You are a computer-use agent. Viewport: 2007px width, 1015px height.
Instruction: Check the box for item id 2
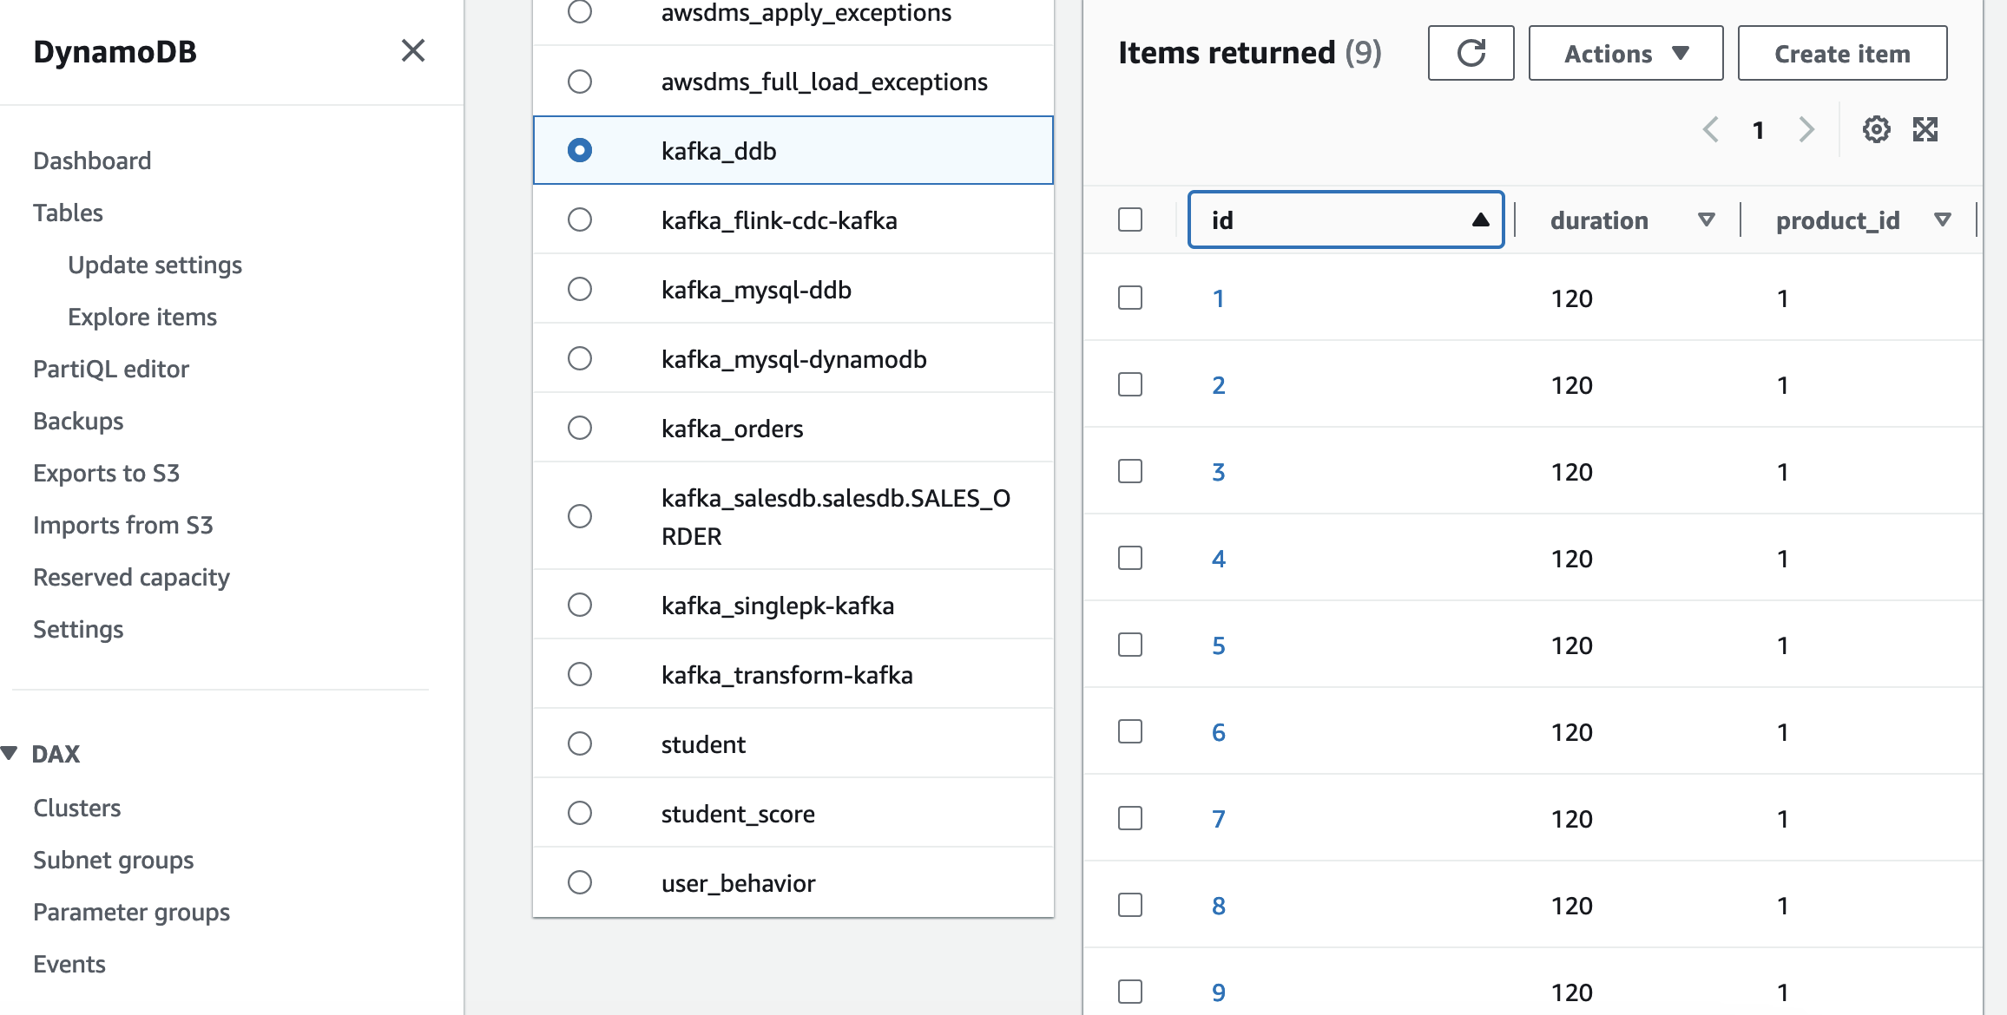[x=1130, y=384]
